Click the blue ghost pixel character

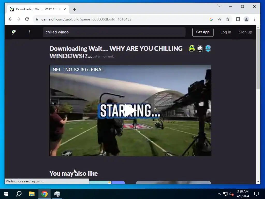pyautogui.click(x=208, y=48)
